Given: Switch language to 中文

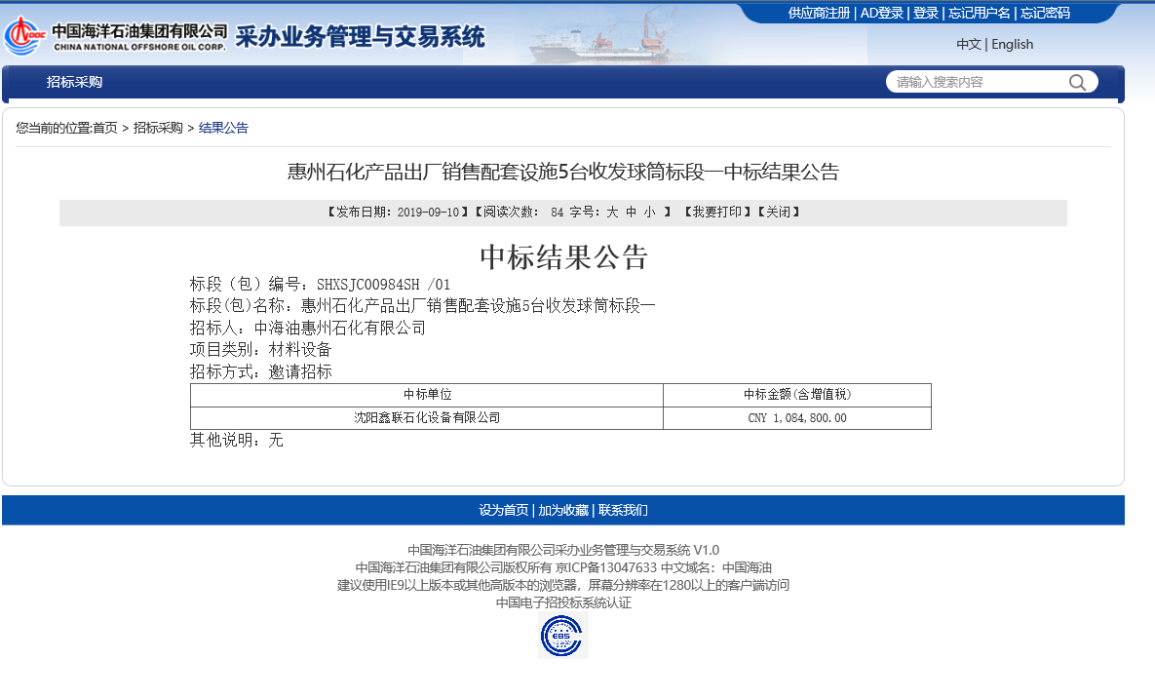Looking at the screenshot, I should [x=969, y=44].
